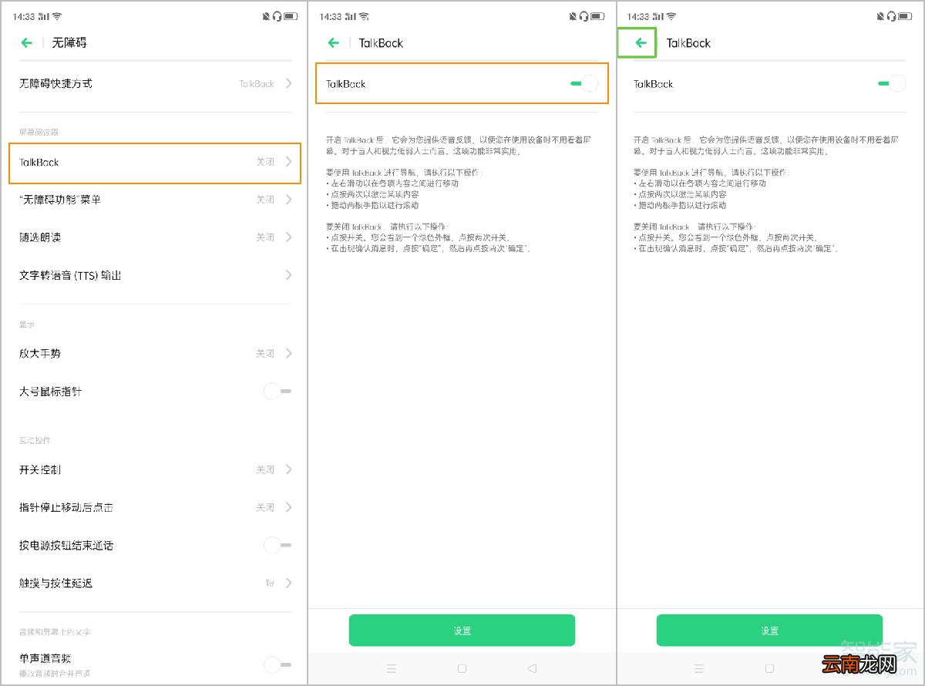Viewport: 925px width, 686px height.
Task: Tap home square icon in middle screen navigation bar
Action: (462, 668)
